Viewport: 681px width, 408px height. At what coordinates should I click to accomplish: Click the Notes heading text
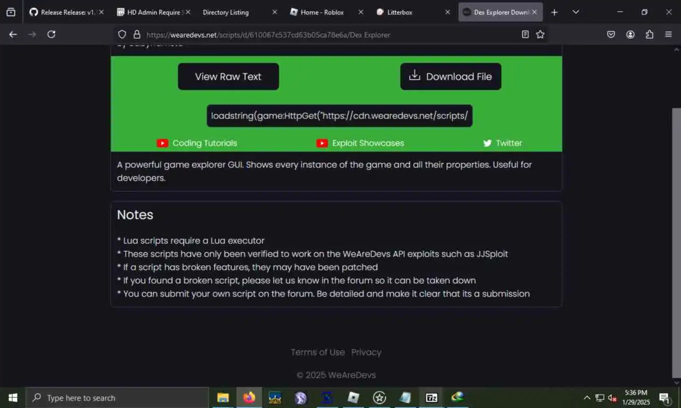135,215
